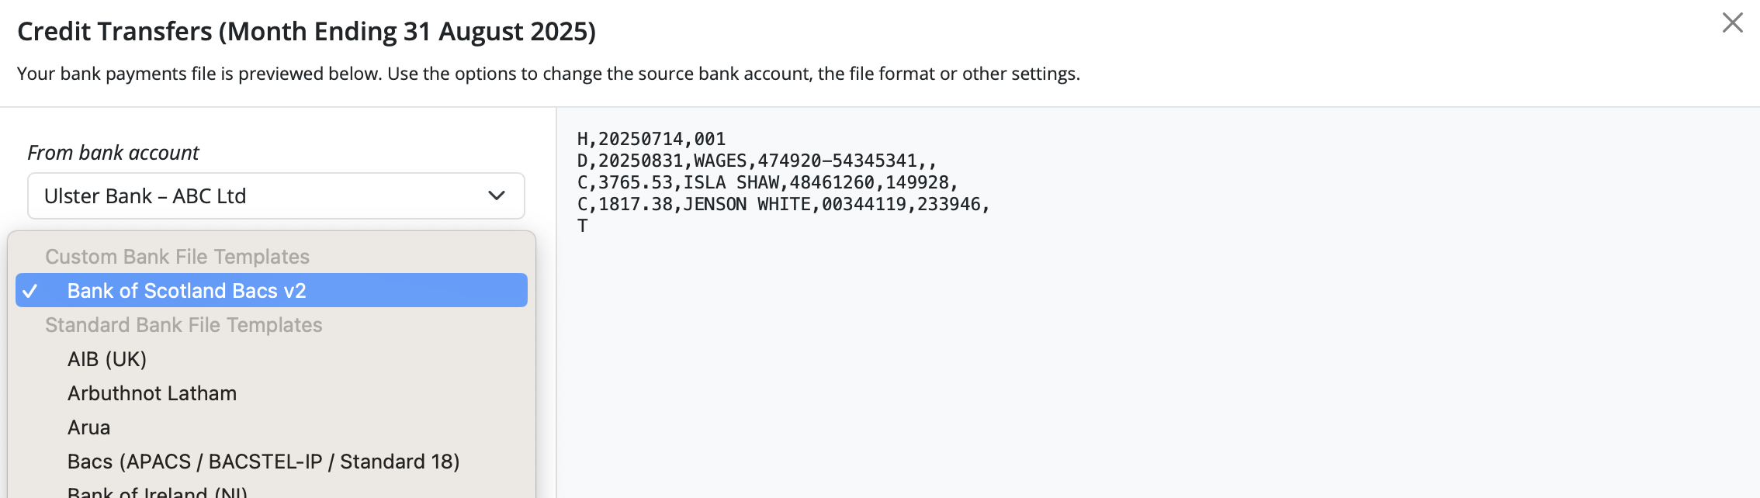This screenshot has height=498, width=1760.
Task: Click the Custom Bank File Templates group header
Action: pyautogui.click(x=177, y=257)
